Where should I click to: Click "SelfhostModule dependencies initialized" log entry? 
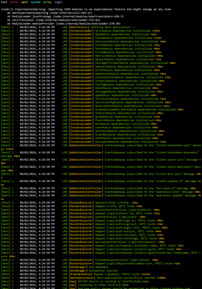click(x=130, y=131)
